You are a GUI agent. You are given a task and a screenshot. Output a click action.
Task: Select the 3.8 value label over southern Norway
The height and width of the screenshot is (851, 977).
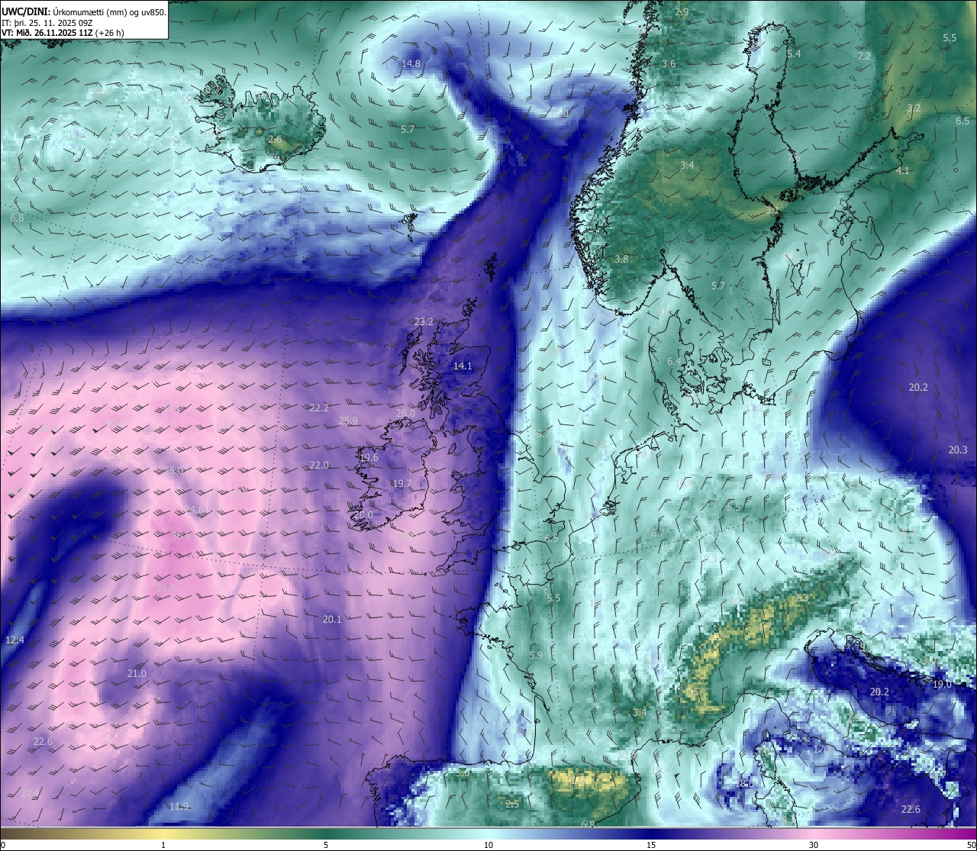coord(621,259)
